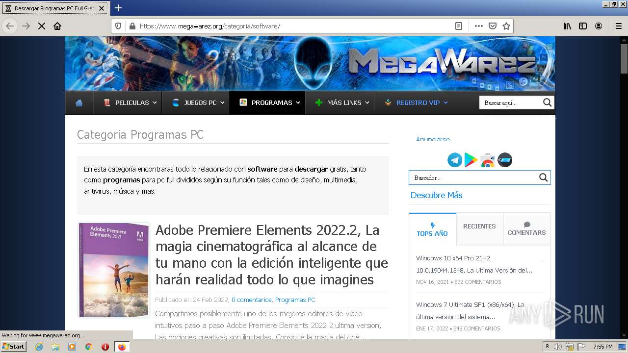Image resolution: width=628 pixels, height=353 pixels.
Task: Open the Chrome store icon link
Action: click(488, 160)
